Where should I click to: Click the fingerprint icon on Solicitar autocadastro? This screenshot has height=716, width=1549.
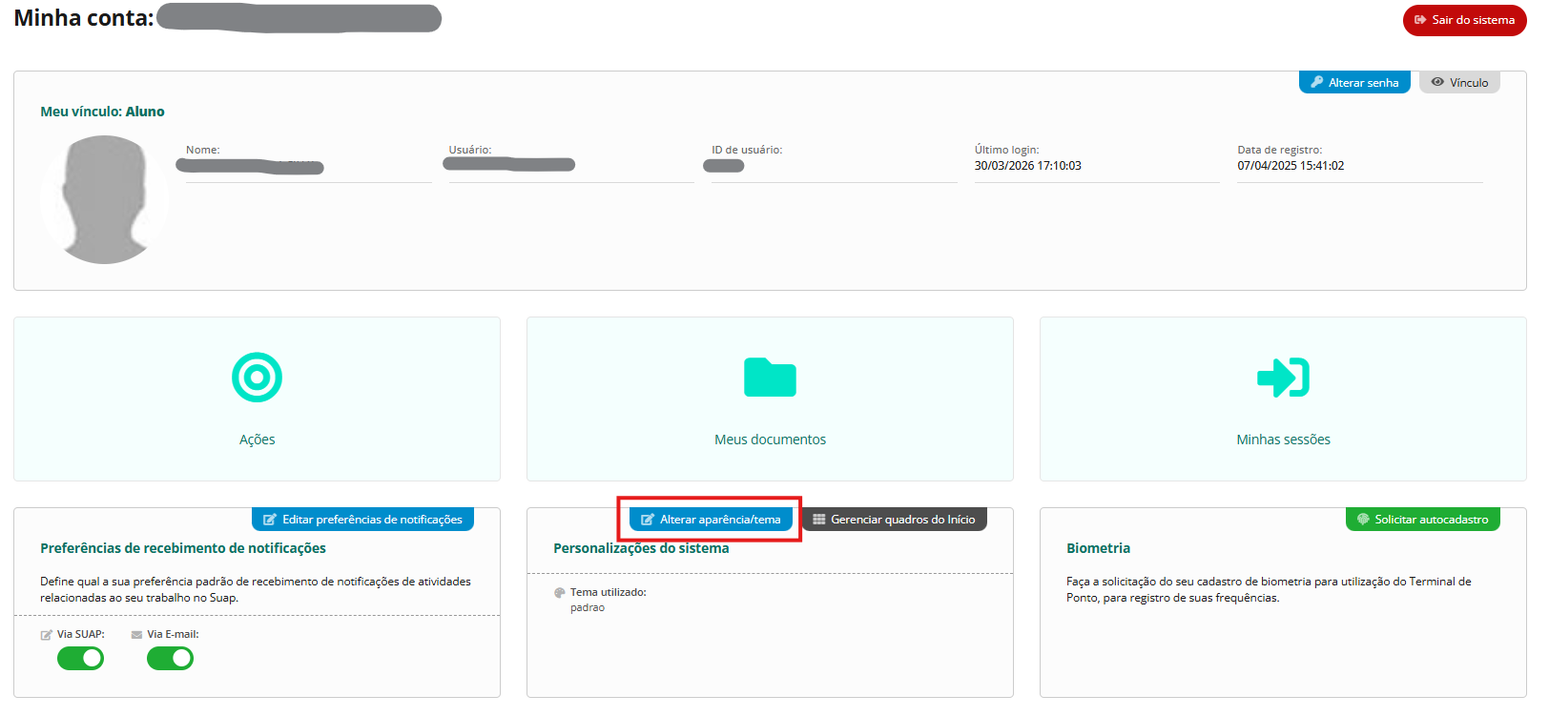click(x=1363, y=520)
